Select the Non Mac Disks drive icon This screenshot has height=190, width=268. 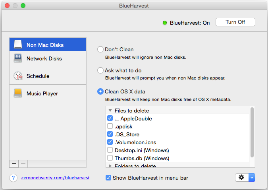17,45
